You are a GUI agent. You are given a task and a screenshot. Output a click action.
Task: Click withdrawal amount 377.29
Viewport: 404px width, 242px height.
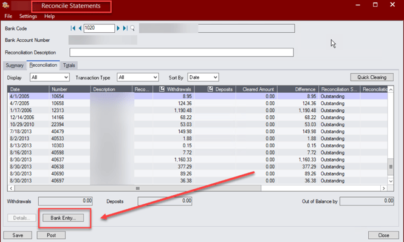pos(185,167)
